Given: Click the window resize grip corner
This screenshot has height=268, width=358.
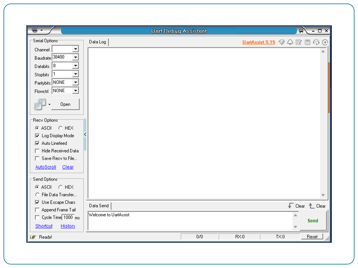Looking at the screenshot, I should pos(327,238).
